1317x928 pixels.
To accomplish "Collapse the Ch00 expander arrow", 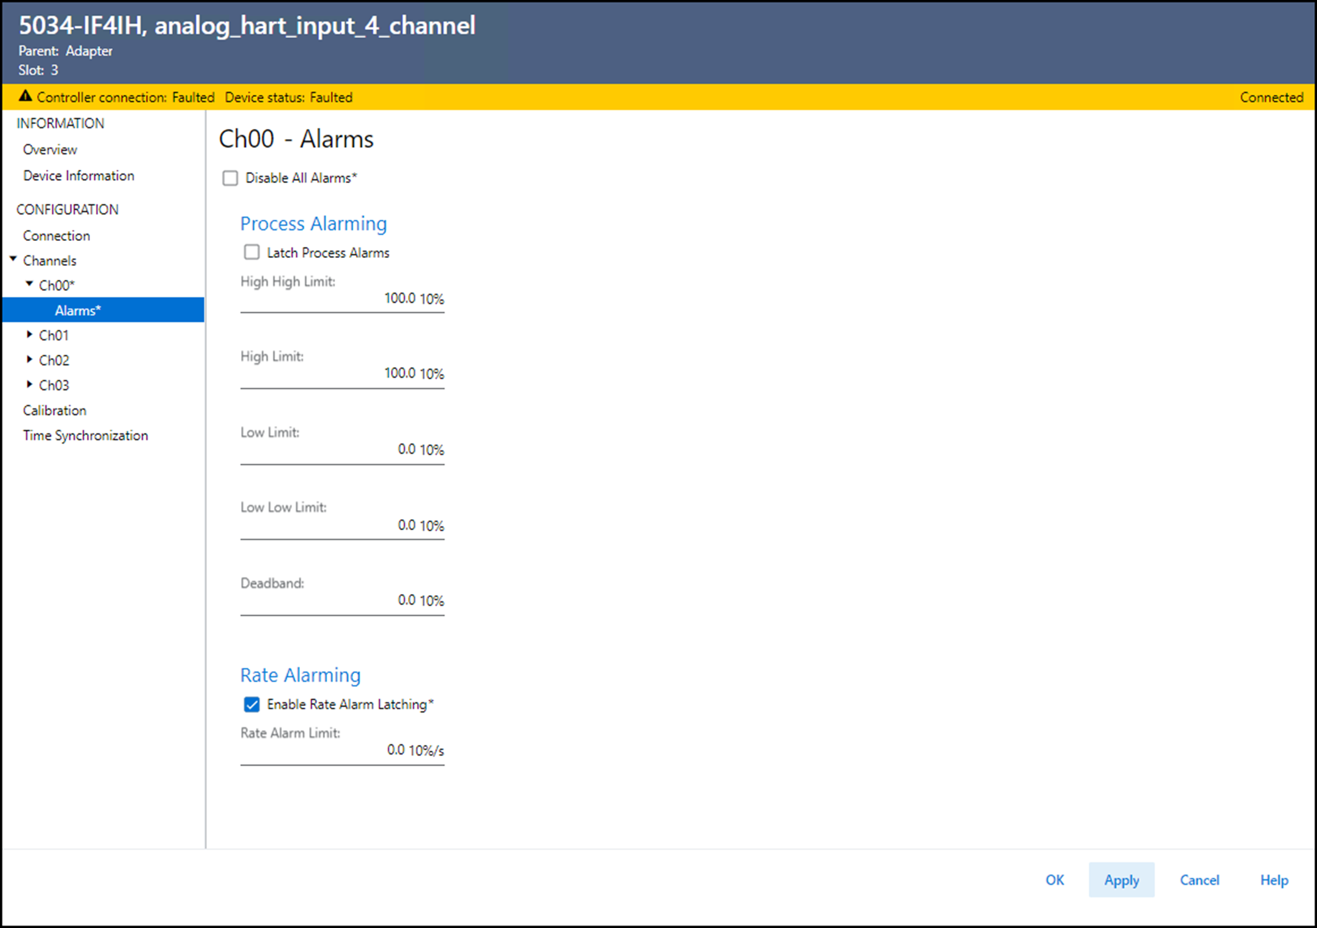I will [x=29, y=284].
